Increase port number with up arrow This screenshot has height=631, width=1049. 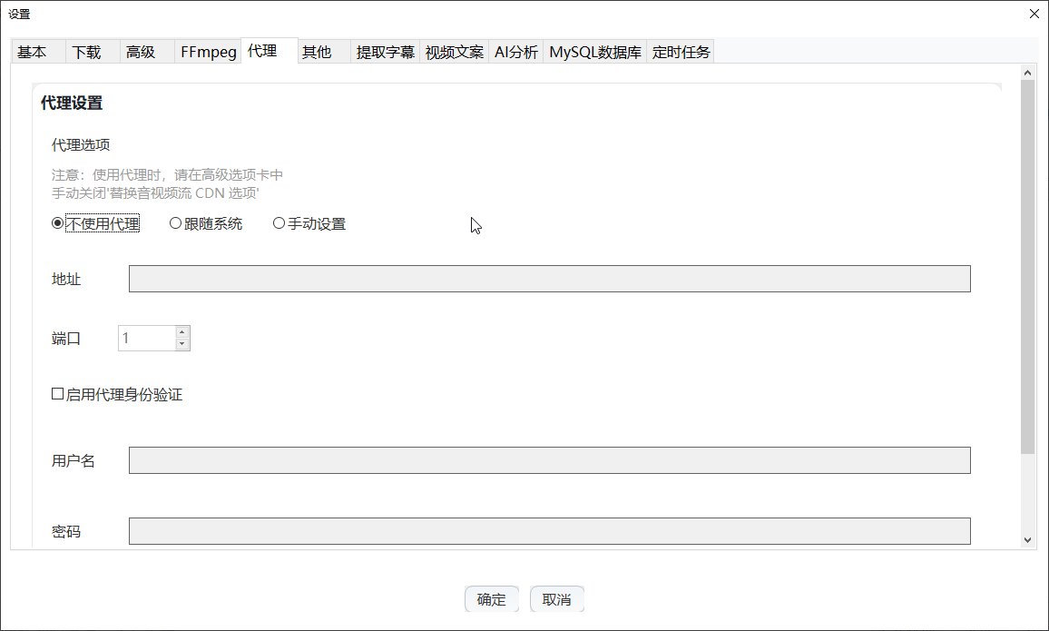coord(182,332)
